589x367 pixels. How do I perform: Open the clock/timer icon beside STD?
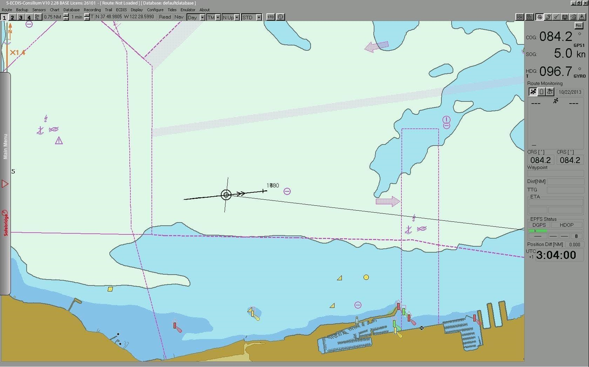point(280,17)
